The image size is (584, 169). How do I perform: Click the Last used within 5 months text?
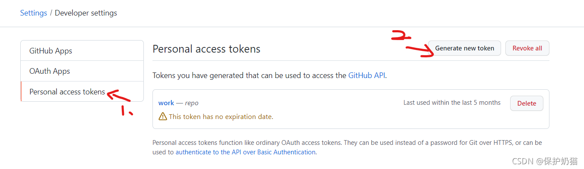coord(452,103)
